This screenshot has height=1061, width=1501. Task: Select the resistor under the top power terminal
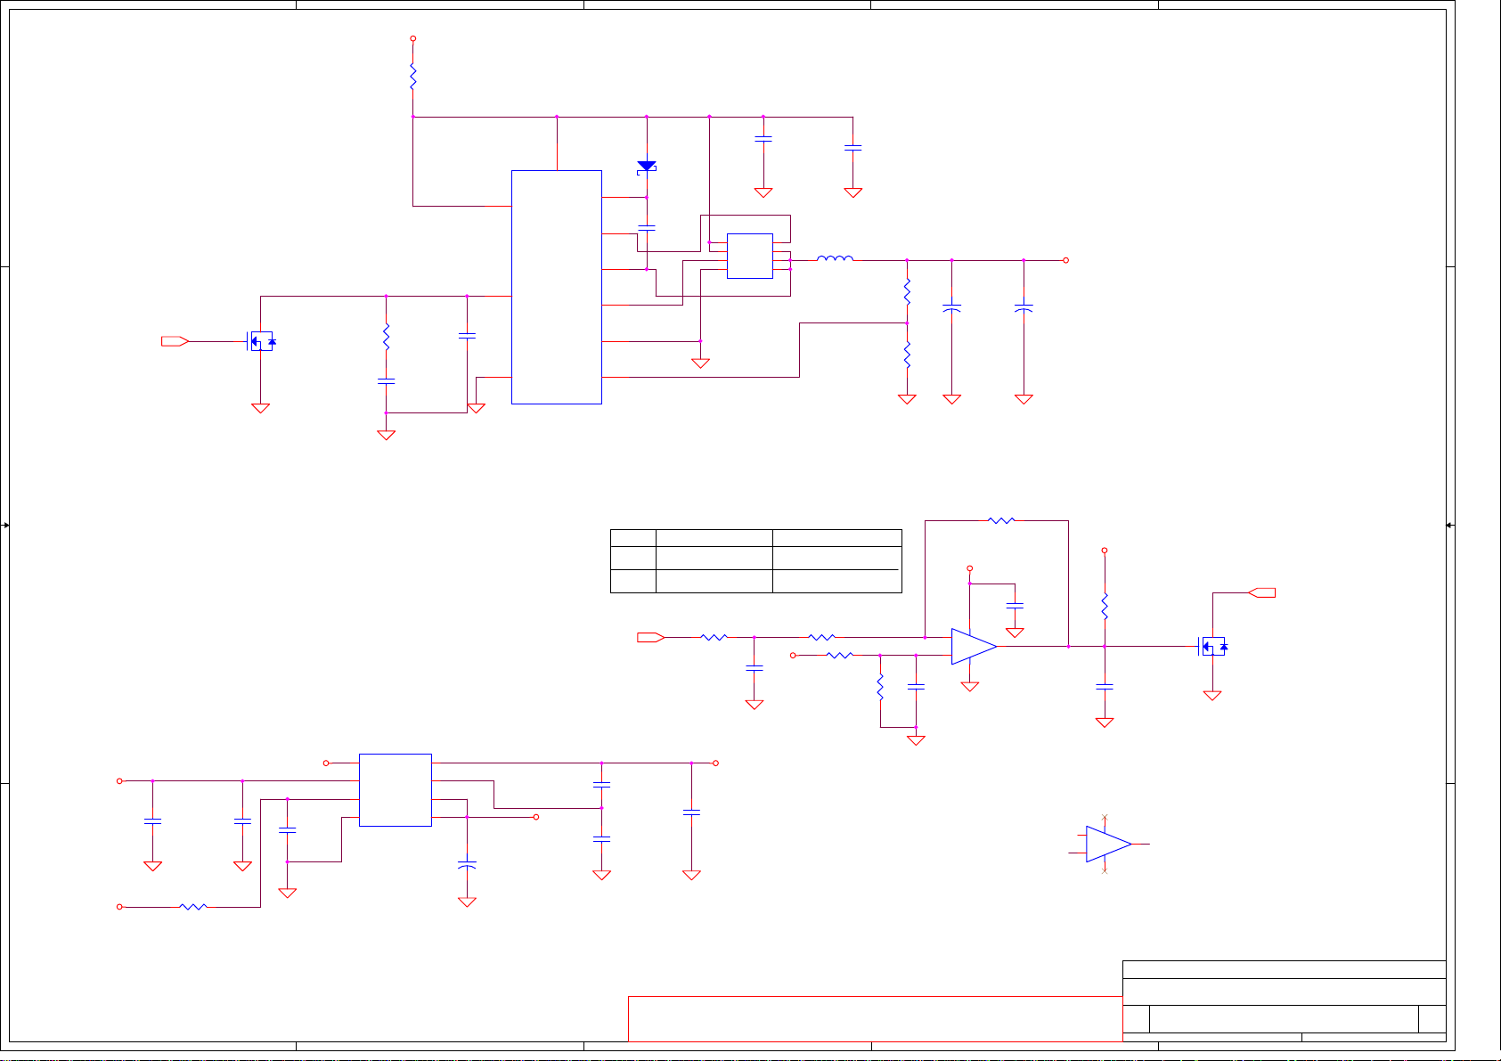click(412, 77)
